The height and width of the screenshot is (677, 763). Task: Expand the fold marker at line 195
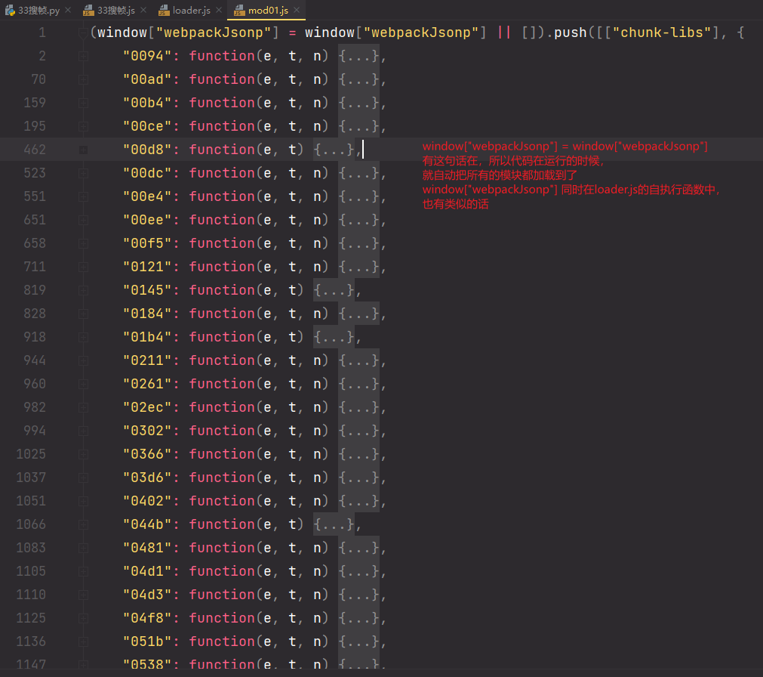83,127
